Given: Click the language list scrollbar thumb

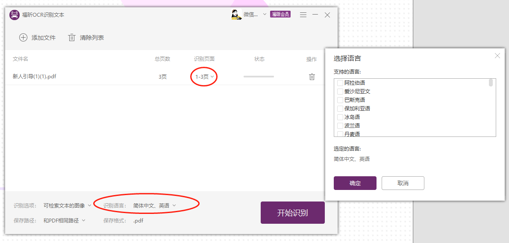Looking at the screenshot, I should point(491,83).
